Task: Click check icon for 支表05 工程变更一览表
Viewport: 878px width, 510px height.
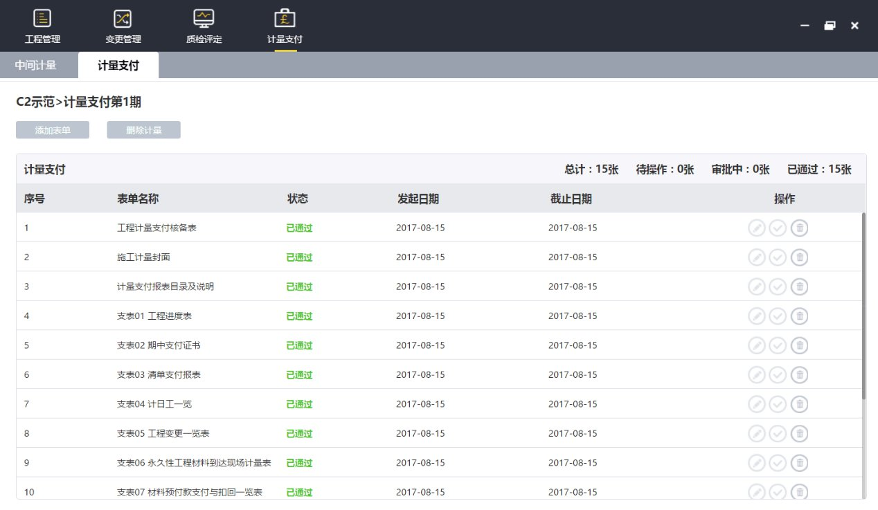Action: 778,433
